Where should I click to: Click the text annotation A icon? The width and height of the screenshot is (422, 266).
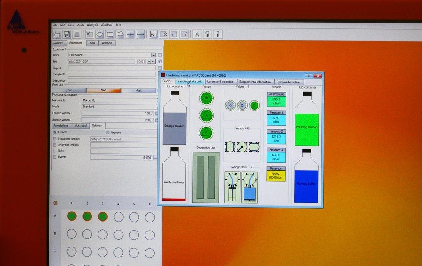(x=197, y=34)
